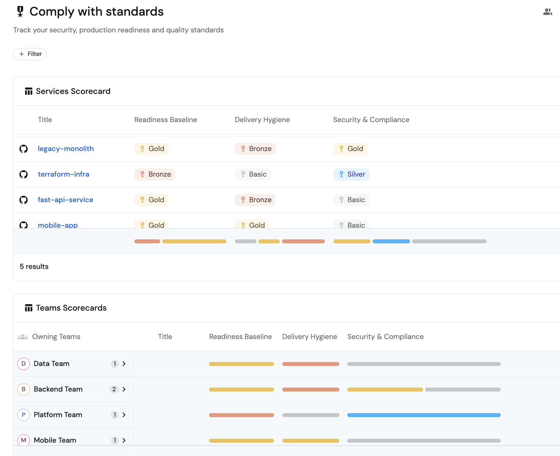The width and height of the screenshot is (560, 456).
Task: Expand the Mobile Team group chevron
Action: [124, 440]
